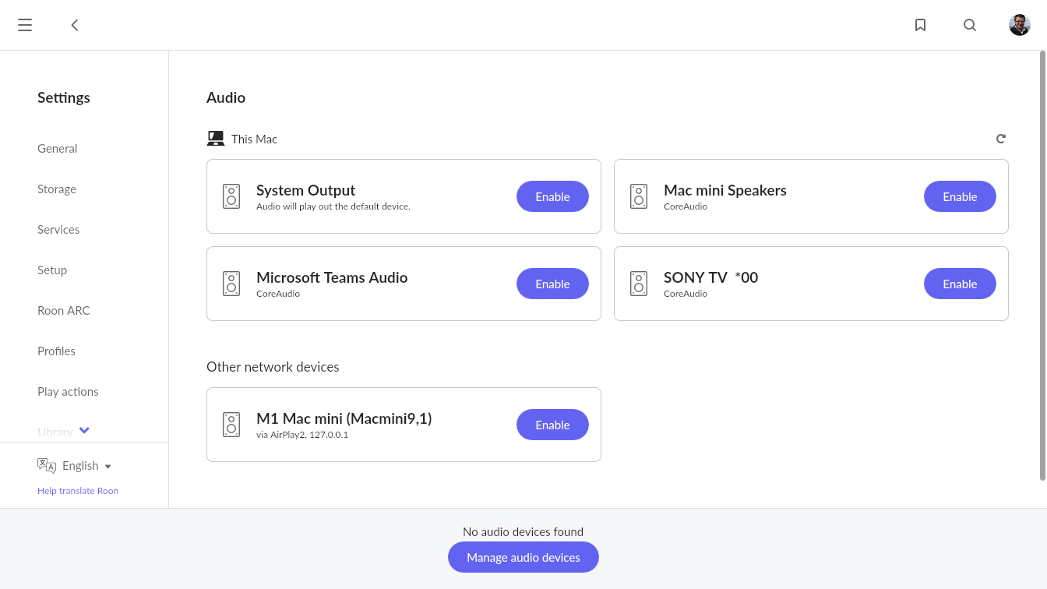Open Roon ARC settings

point(64,310)
